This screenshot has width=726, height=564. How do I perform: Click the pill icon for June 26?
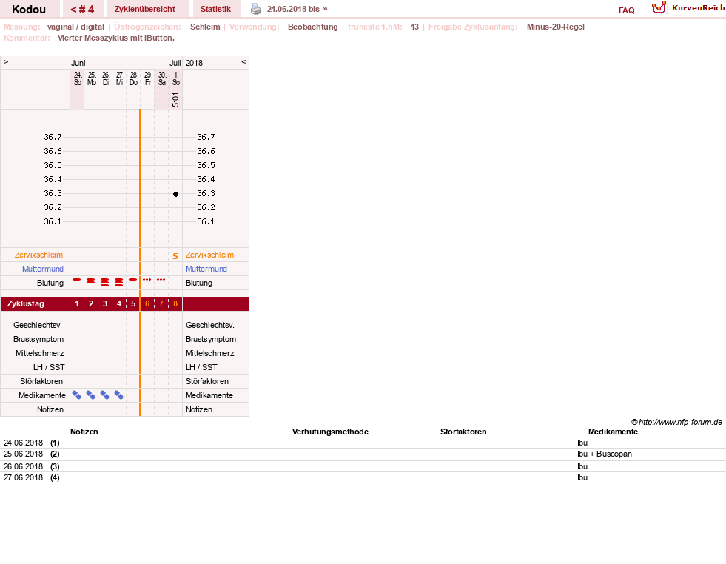pyautogui.click(x=105, y=395)
